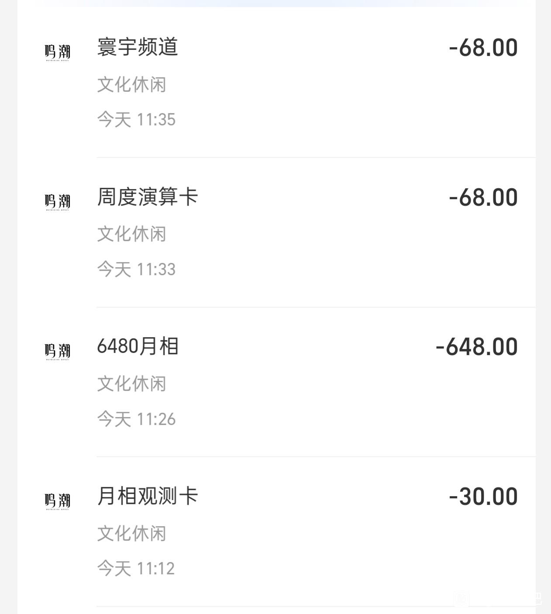Tap the 鸣潮 logo beside 6480月相
This screenshot has width=551, height=614.
point(57,352)
